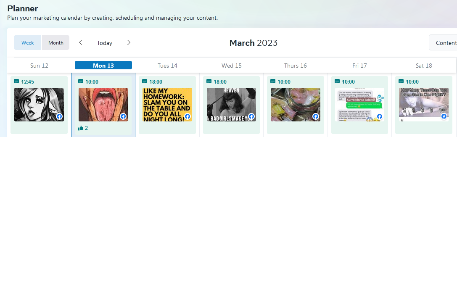Image resolution: width=457 pixels, height=305 pixels.
Task: Click the 18:00 time on Wednesday's card
Action: coord(220,82)
